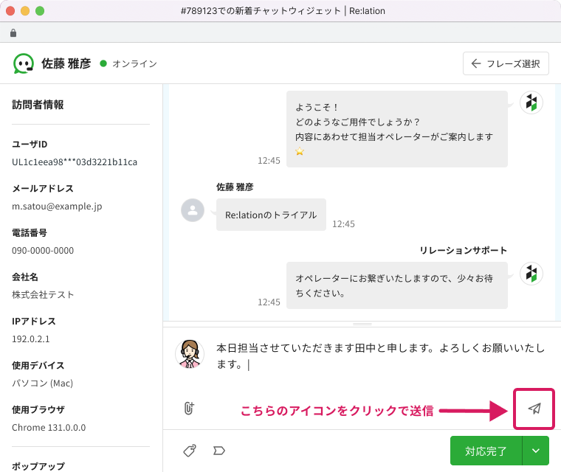This screenshot has height=472, width=561.
Task: Click the paper plane send icon
Action: point(534,409)
